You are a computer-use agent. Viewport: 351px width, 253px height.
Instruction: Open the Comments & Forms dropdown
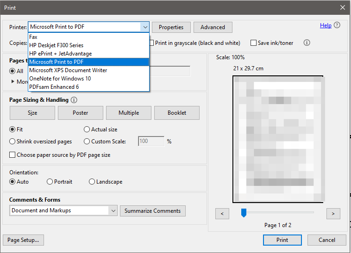point(113,211)
